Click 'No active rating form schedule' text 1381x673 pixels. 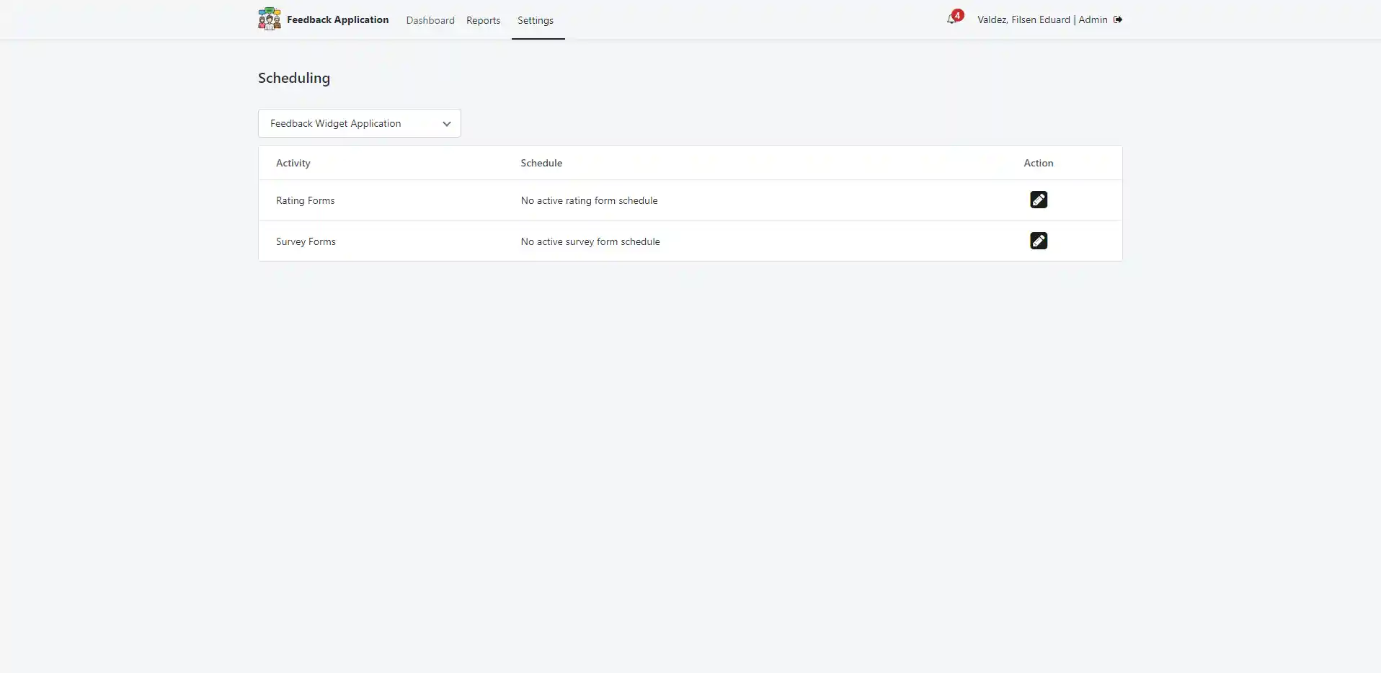coord(589,200)
